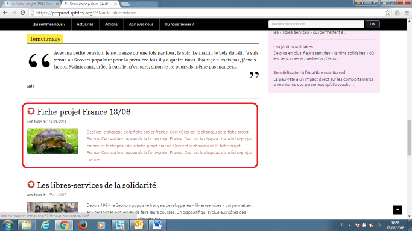Open Windows Start menu
Image resolution: width=412 pixels, height=231 pixels.
pos(8,225)
